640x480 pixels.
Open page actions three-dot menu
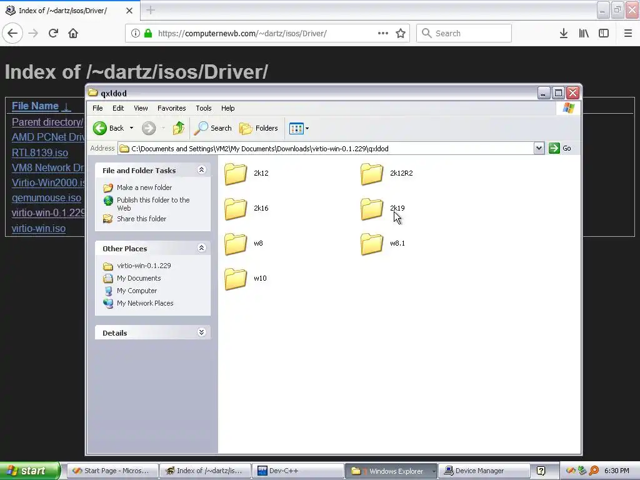pos(383,33)
